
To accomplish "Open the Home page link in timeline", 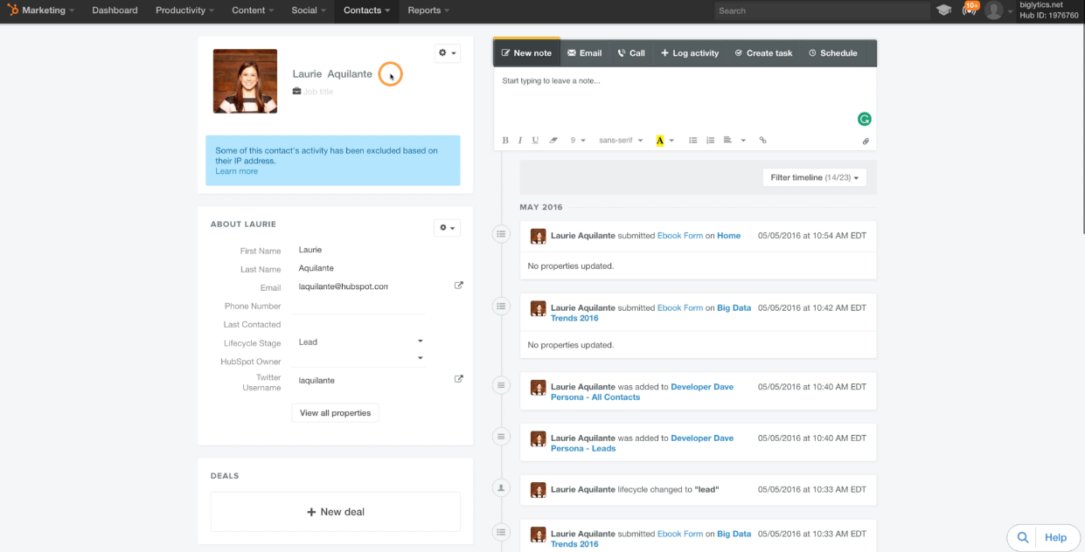I will pyautogui.click(x=729, y=236).
